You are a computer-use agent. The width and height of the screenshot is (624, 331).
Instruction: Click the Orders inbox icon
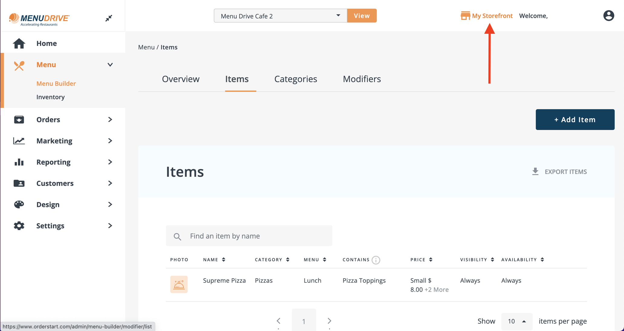coord(19,119)
